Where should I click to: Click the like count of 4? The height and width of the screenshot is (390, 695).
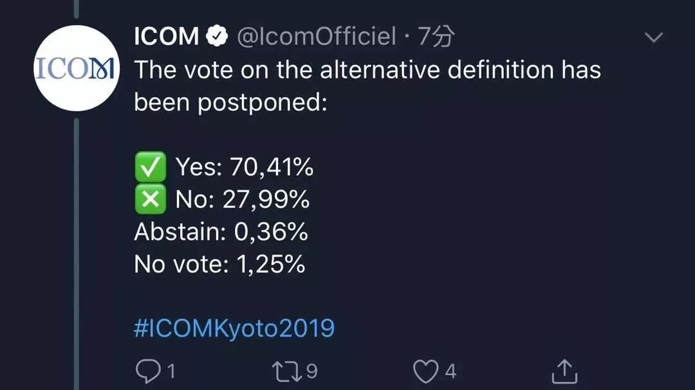coord(450,371)
